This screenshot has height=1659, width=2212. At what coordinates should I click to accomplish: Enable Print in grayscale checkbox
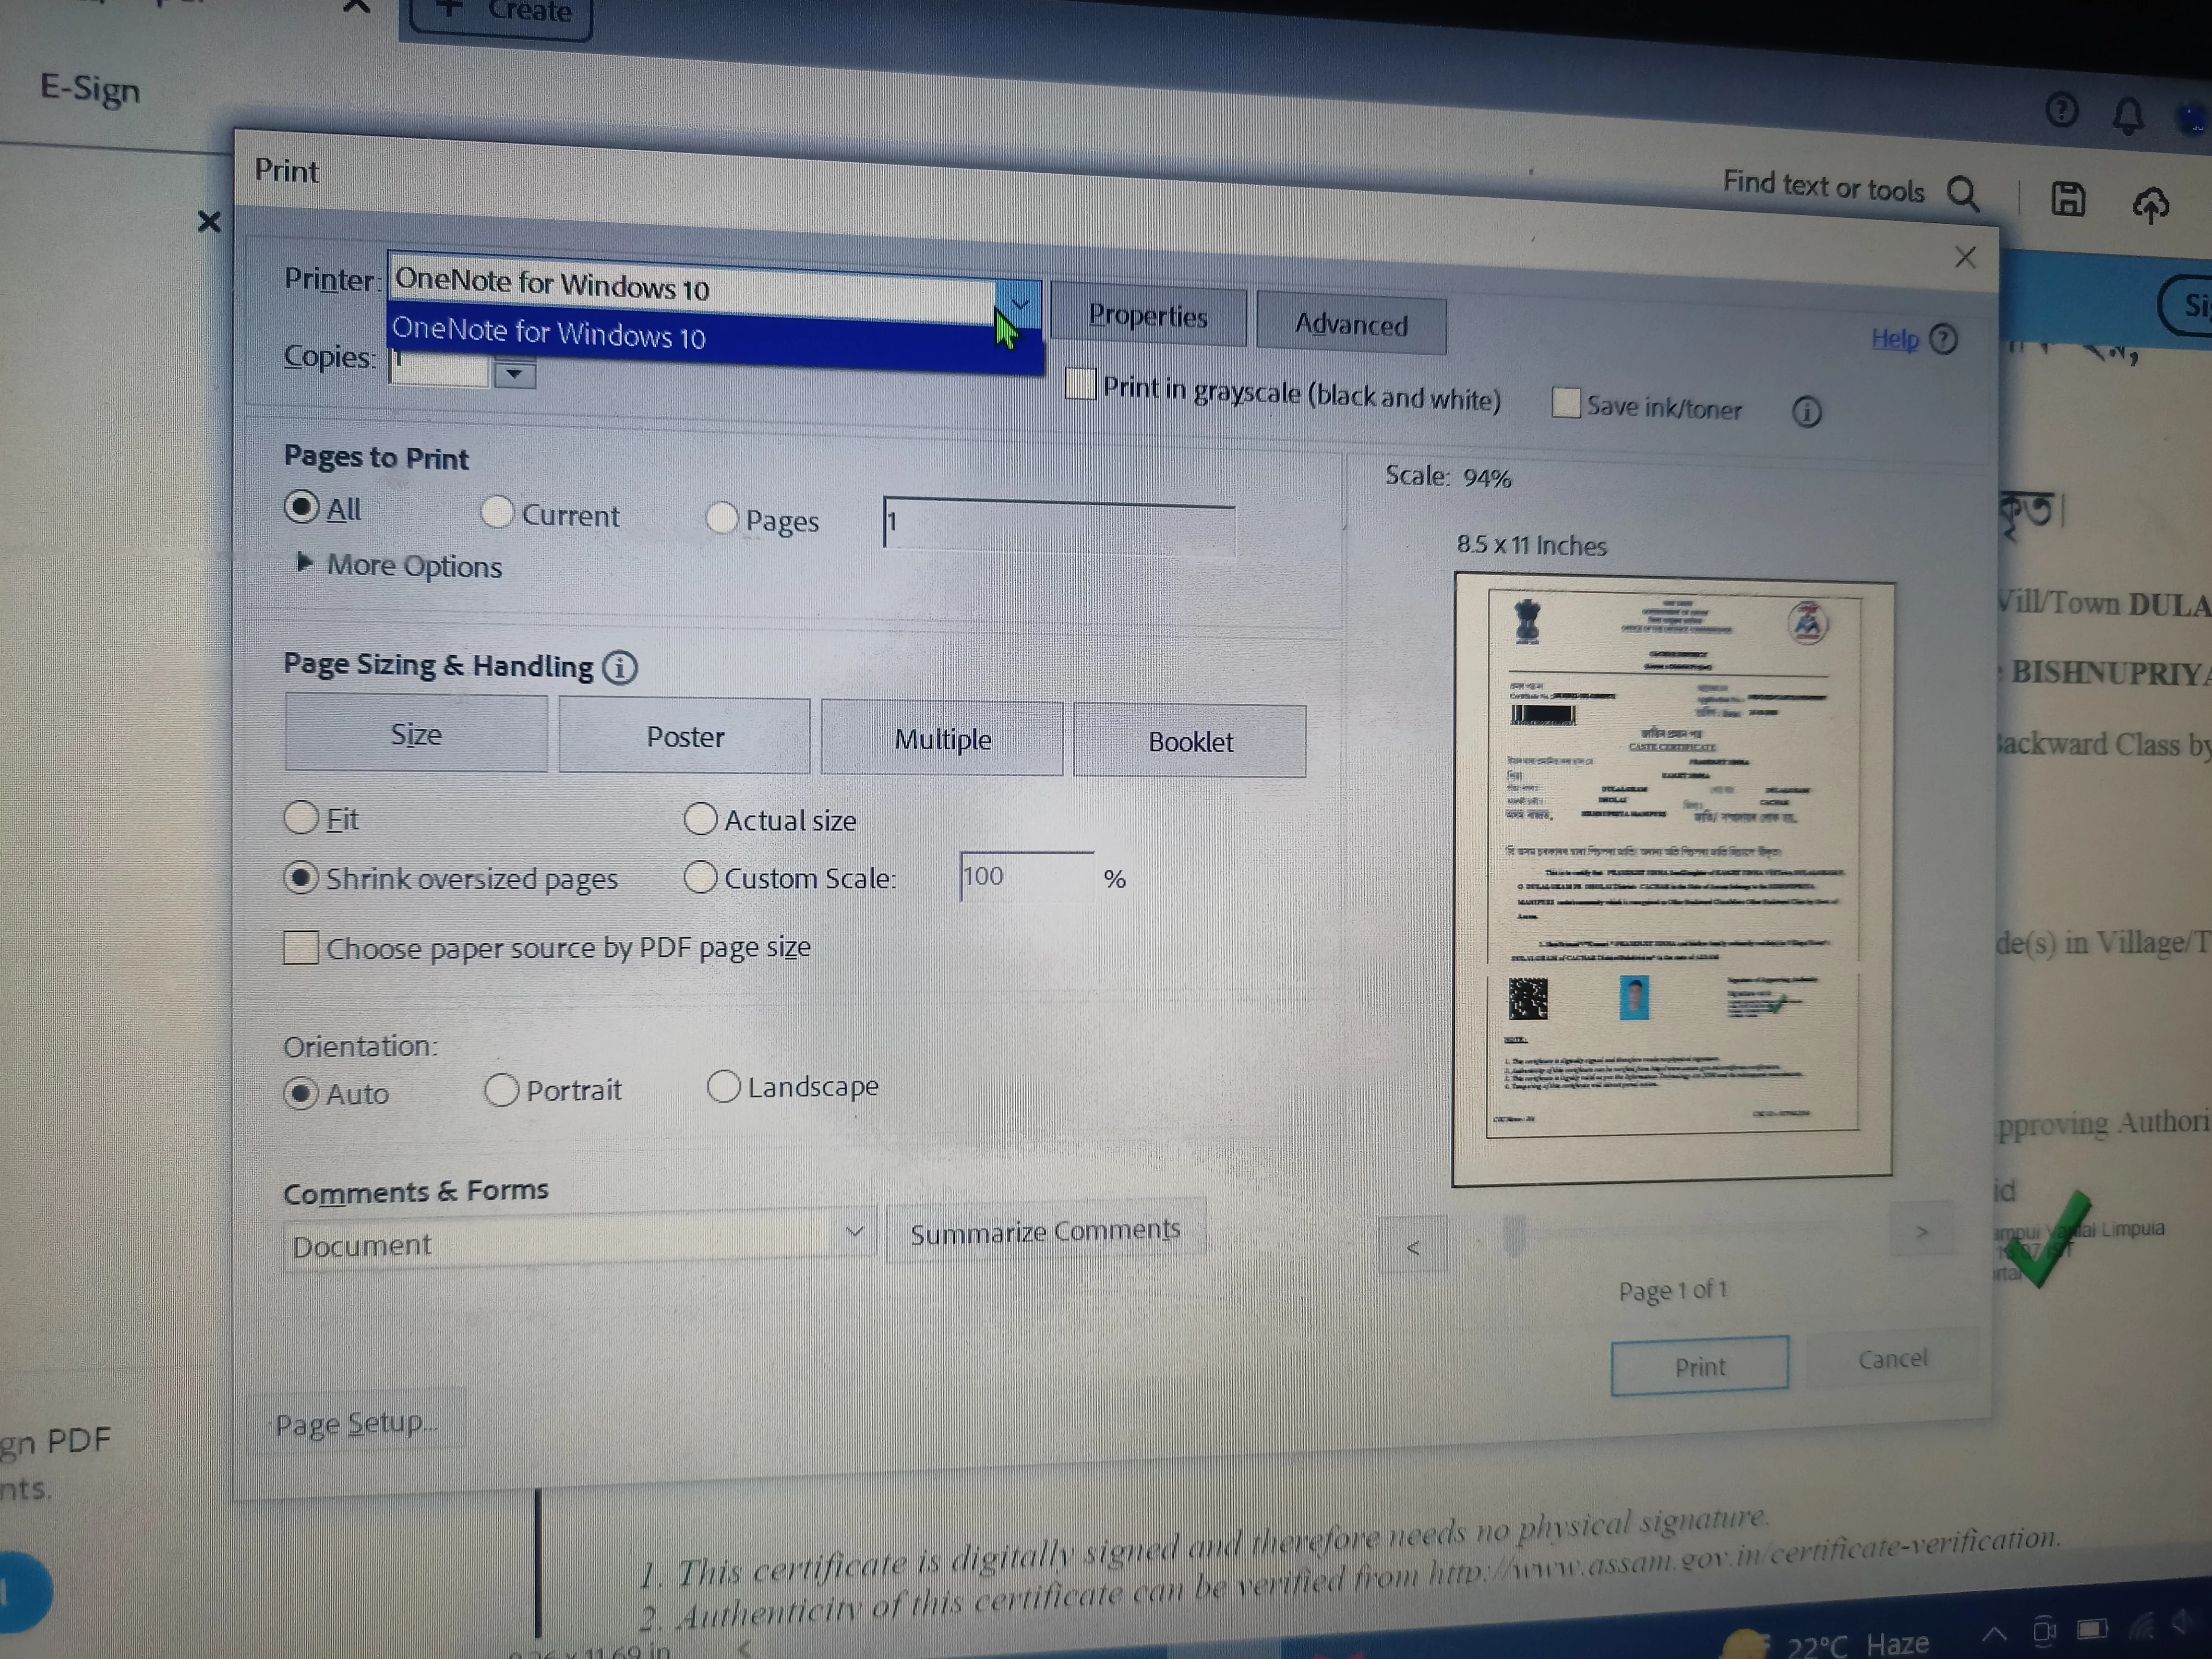pos(1080,385)
